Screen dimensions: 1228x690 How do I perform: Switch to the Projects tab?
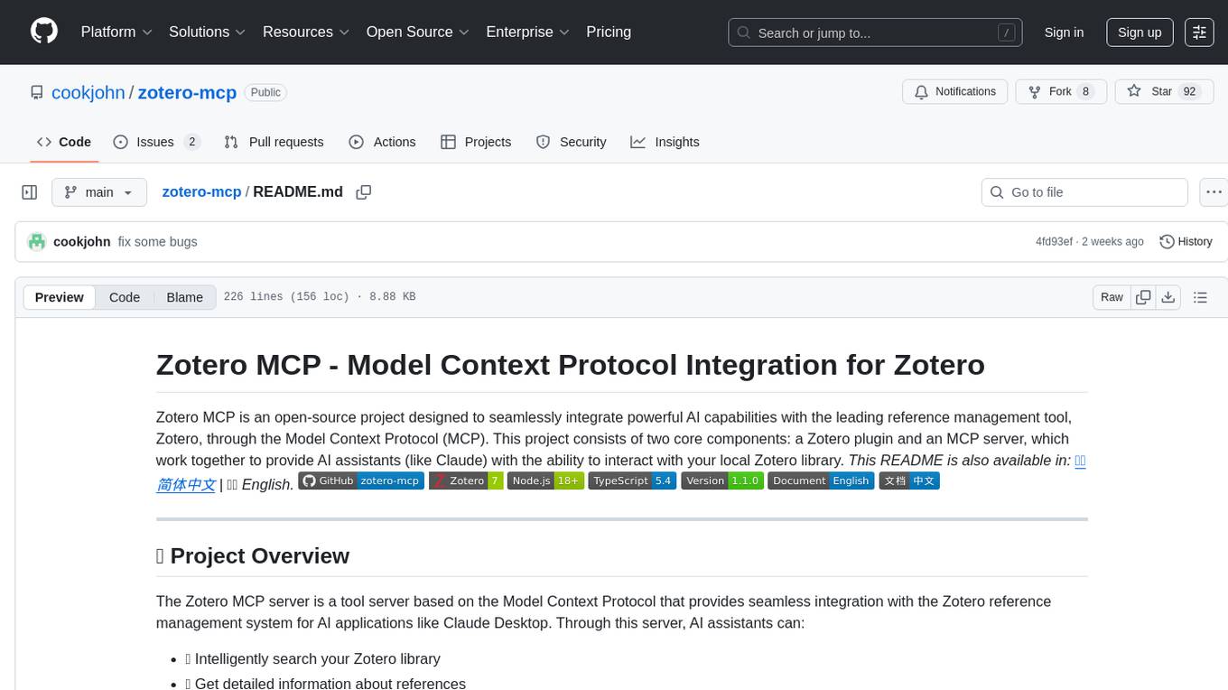point(476,142)
